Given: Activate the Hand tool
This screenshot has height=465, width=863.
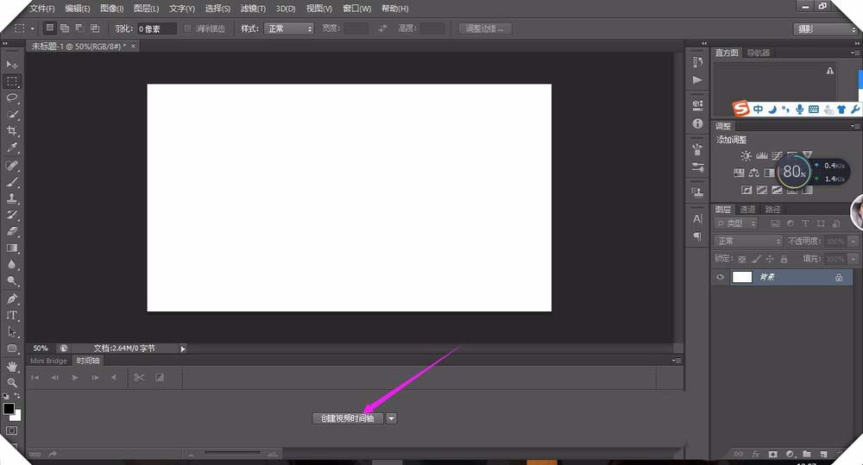Looking at the screenshot, I should click(12, 366).
